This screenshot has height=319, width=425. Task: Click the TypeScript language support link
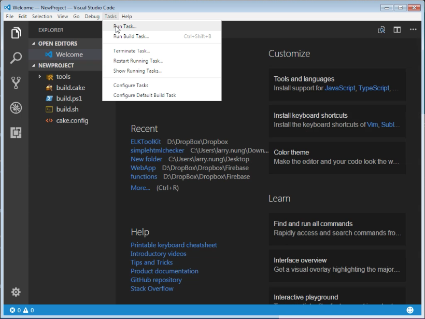[x=374, y=88]
